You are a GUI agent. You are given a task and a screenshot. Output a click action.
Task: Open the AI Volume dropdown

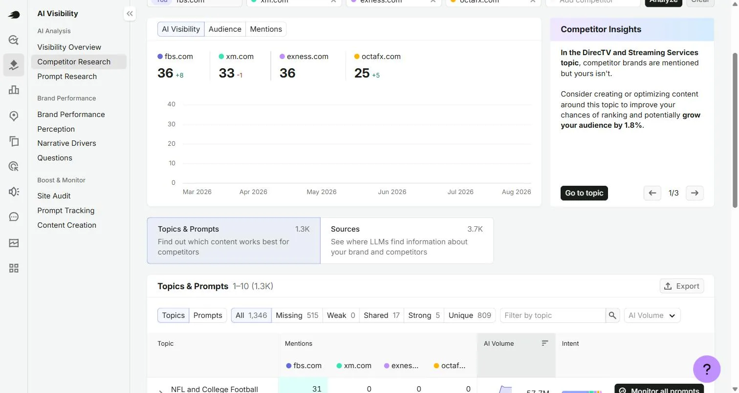click(x=652, y=315)
